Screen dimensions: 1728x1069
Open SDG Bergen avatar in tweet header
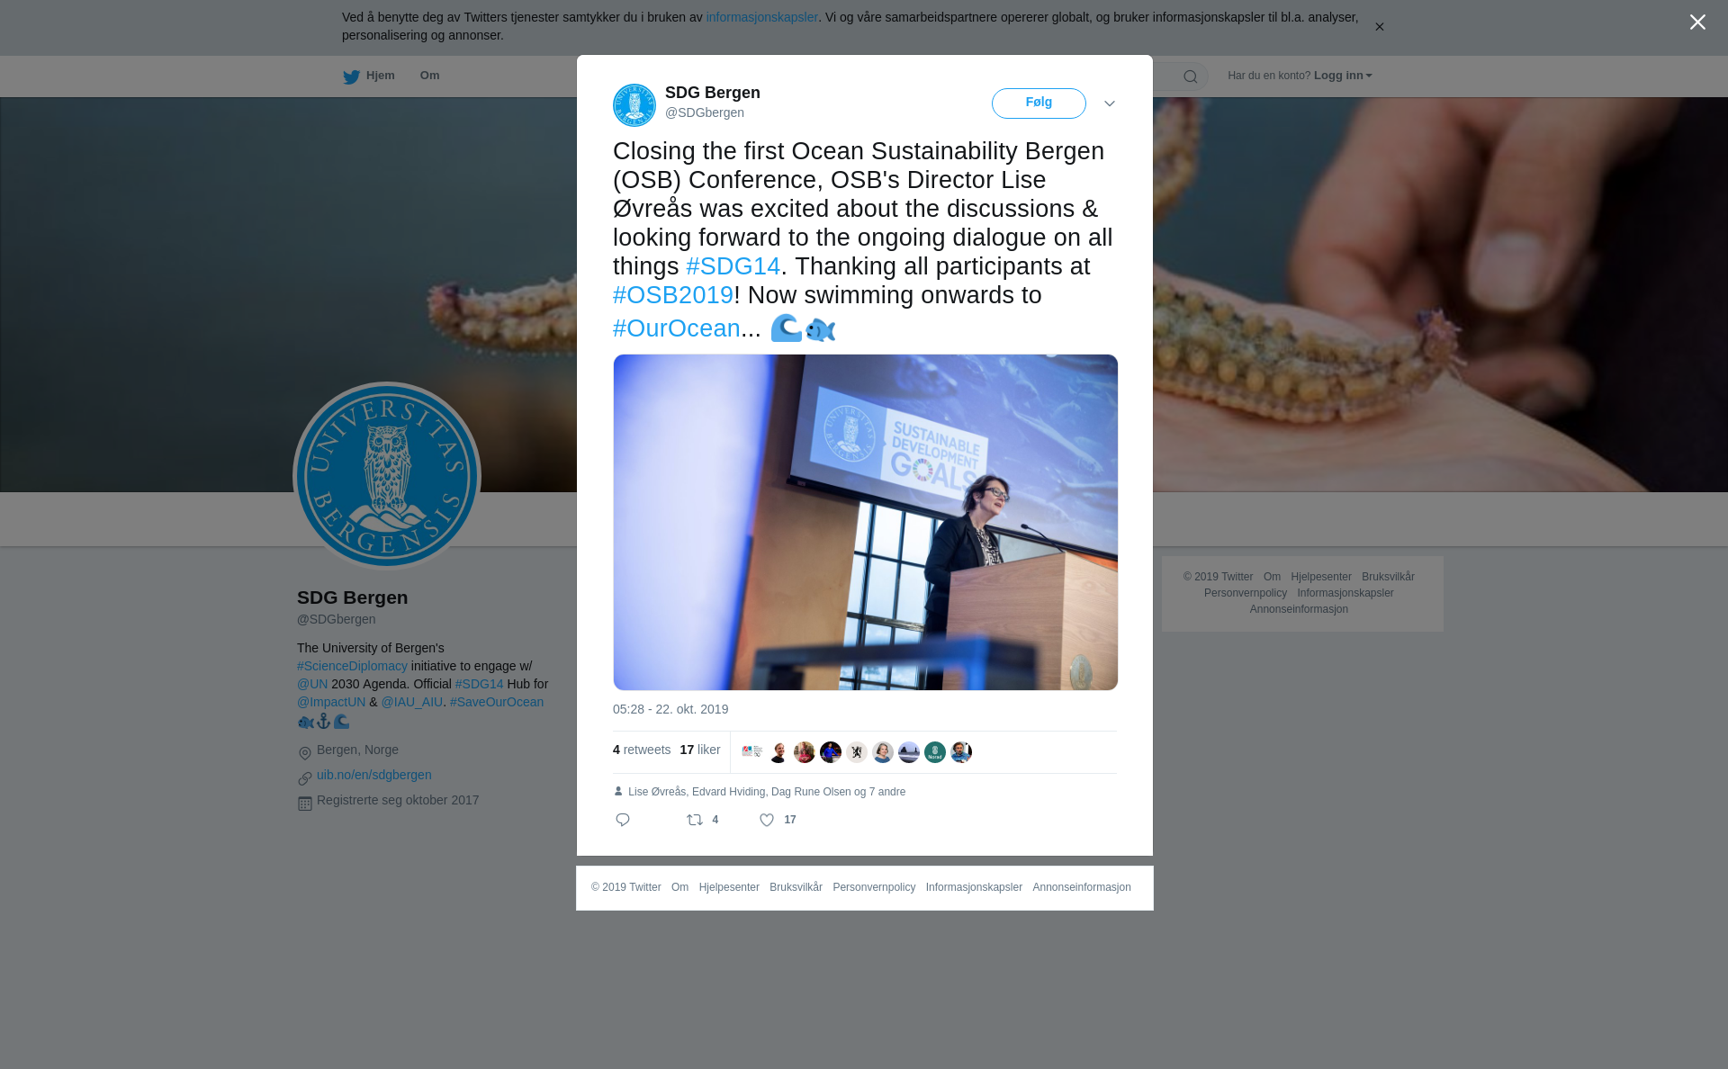pyautogui.click(x=634, y=105)
